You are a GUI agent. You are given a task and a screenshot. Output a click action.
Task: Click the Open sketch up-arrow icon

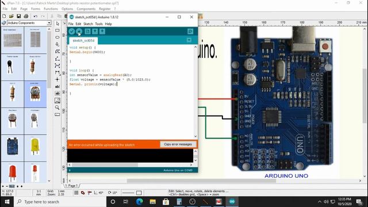point(95,32)
